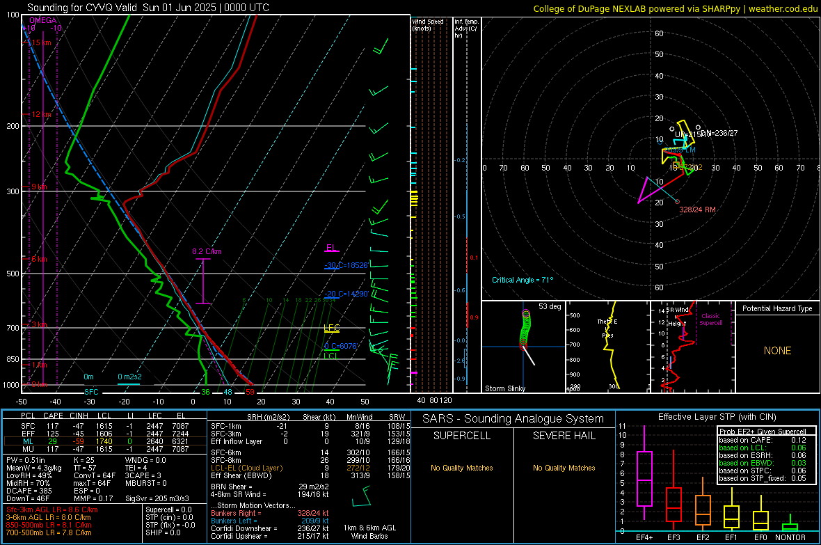Click the 'Corfidi Downshear =' vector line

click(270, 528)
